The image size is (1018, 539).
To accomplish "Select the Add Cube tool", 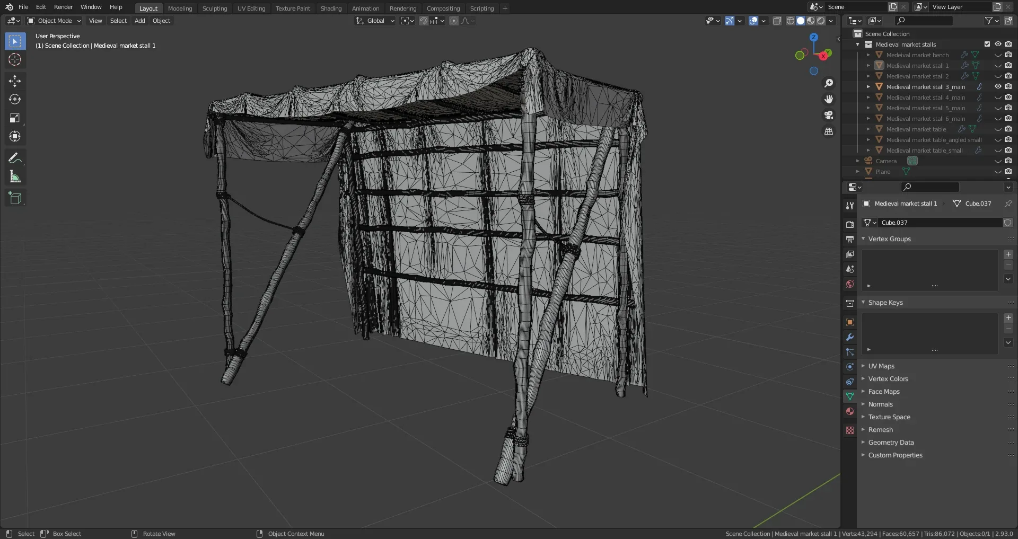I will coord(15,198).
